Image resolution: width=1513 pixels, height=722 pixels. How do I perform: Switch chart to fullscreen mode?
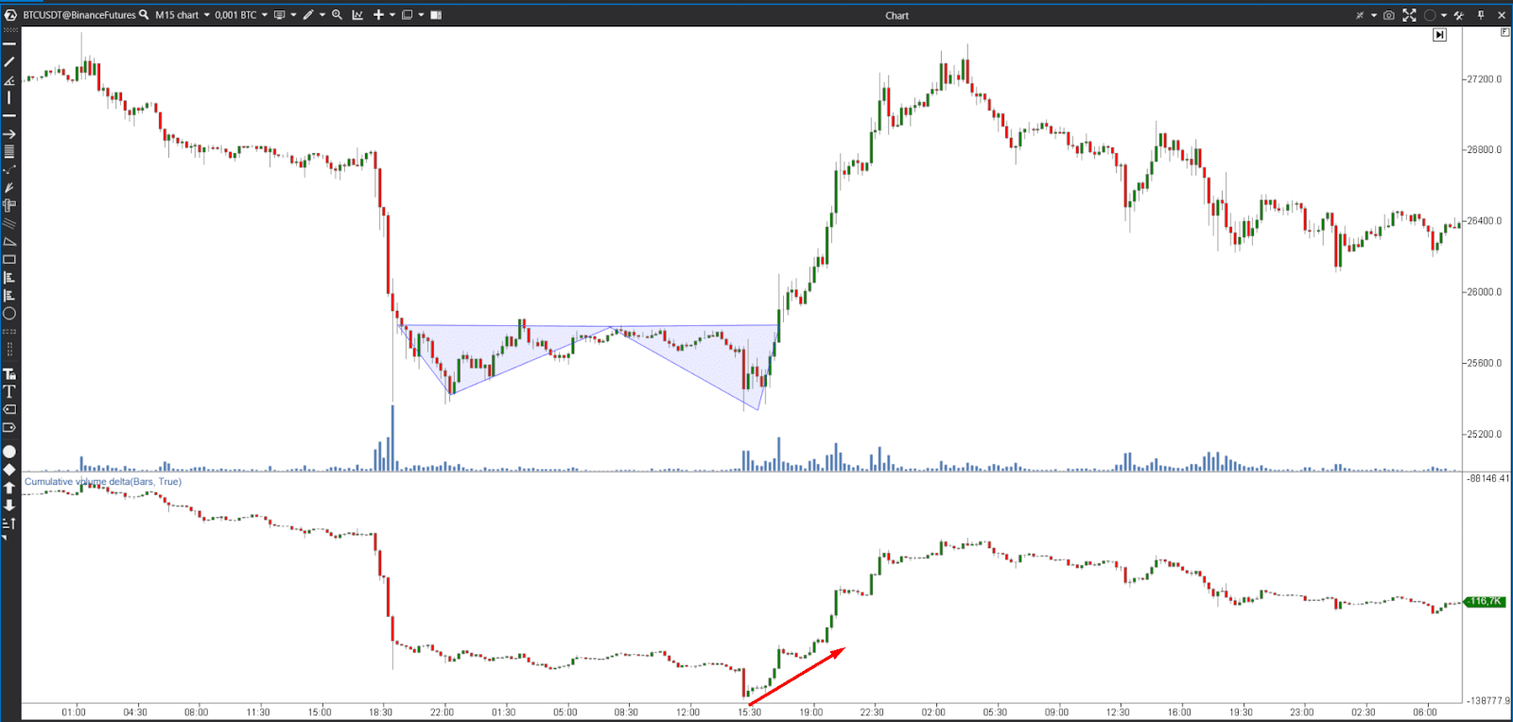click(x=1409, y=15)
